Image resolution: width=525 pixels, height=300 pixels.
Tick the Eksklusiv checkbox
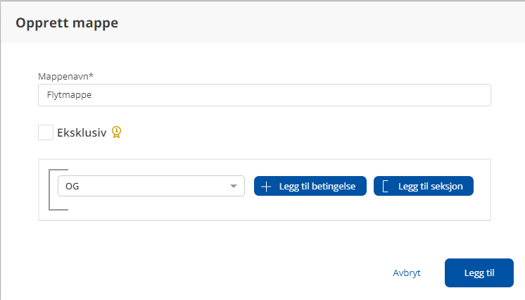pos(46,132)
